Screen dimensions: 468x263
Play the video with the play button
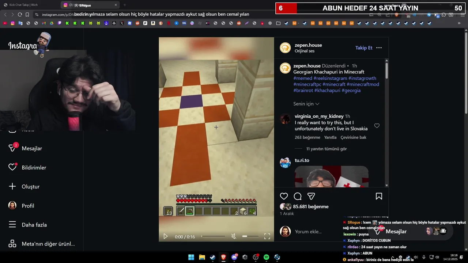165,236
